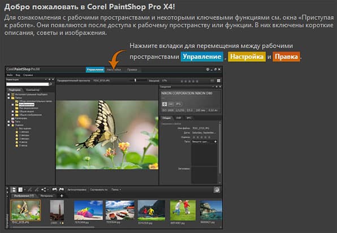This screenshot has height=233, width=337.
Task: Click the plus button beside tags field
Action: (x=215, y=141)
